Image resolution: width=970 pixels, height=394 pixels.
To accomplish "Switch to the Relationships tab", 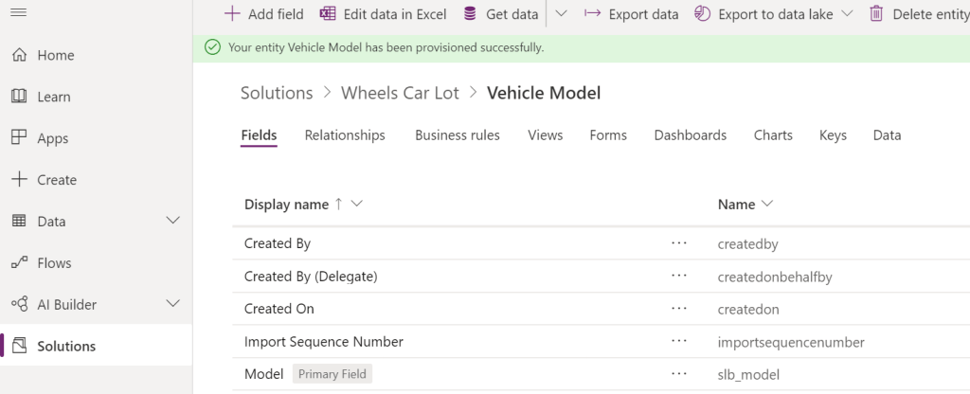I will point(345,135).
